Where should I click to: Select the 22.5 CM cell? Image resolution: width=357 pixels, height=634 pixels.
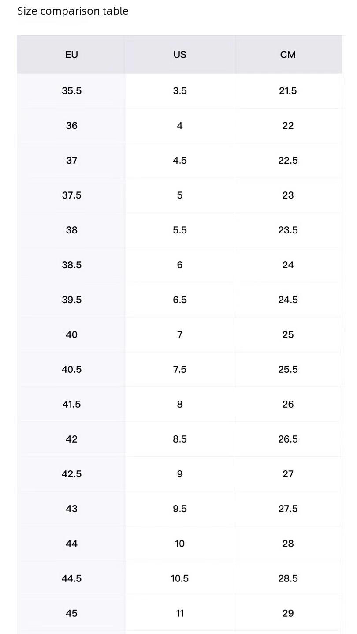click(288, 161)
